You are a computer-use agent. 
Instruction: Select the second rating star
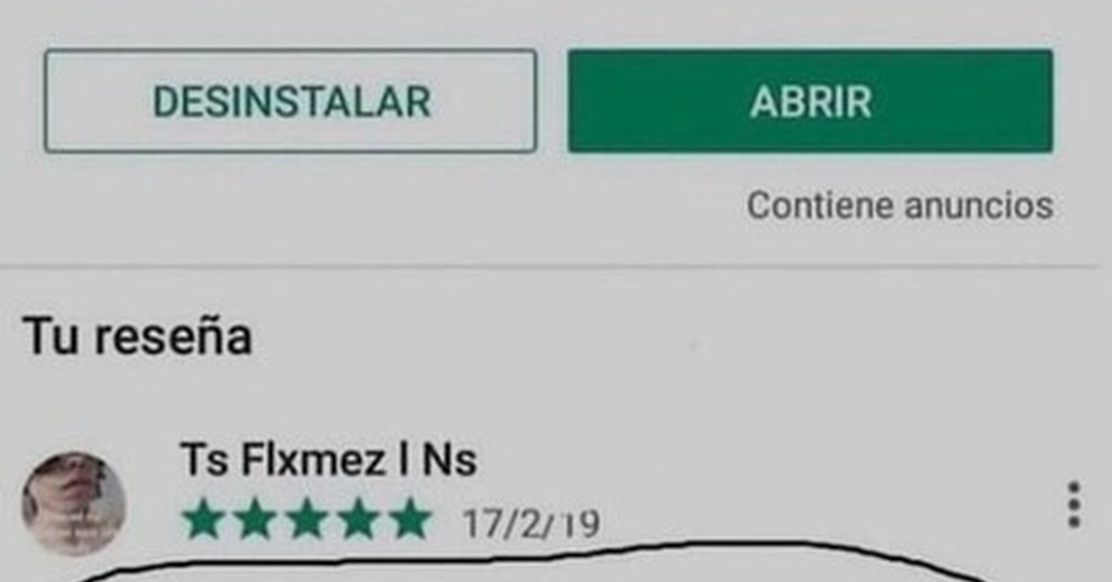pos(256,519)
